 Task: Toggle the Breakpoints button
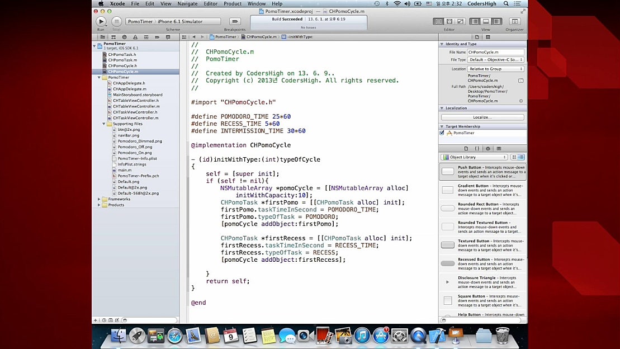234,21
